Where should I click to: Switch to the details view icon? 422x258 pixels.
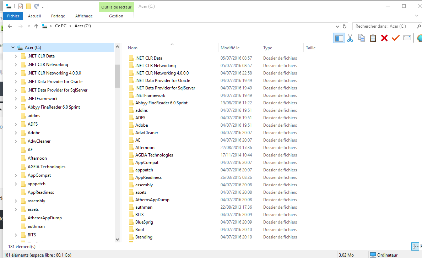tap(415, 246)
